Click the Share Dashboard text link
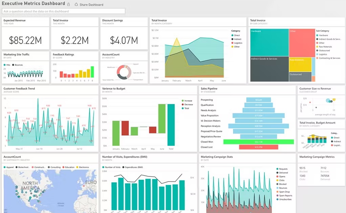The height and width of the screenshot is (213, 346). (x=91, y=5)
